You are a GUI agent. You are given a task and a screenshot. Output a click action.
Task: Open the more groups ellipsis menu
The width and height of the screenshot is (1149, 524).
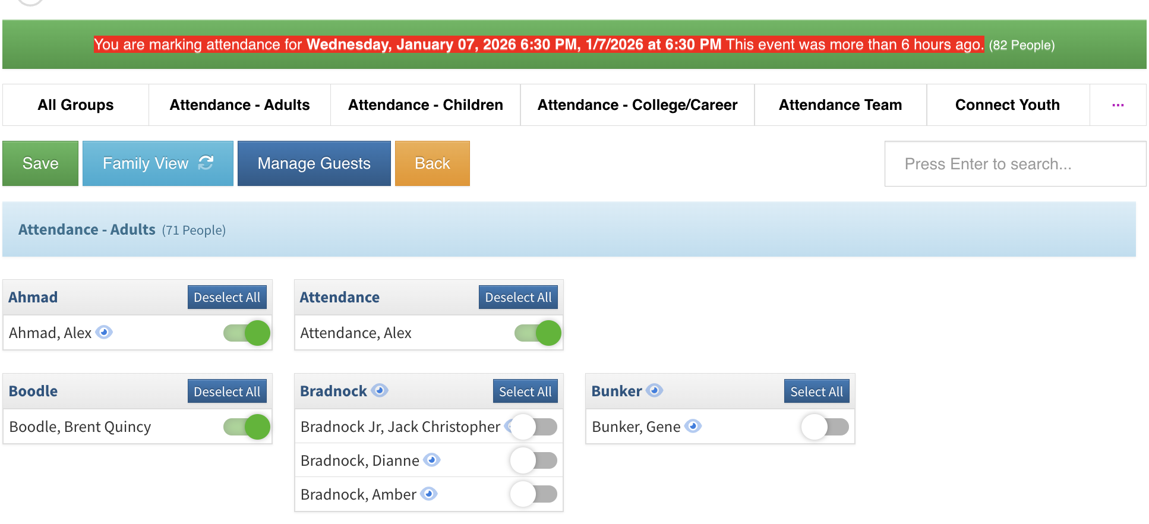pos(1118,105)
